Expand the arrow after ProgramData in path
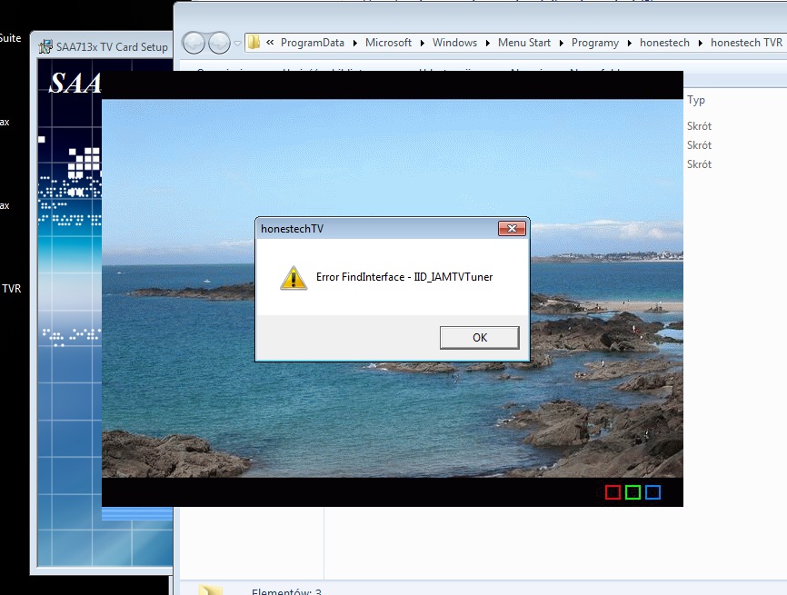 (354, 43)
